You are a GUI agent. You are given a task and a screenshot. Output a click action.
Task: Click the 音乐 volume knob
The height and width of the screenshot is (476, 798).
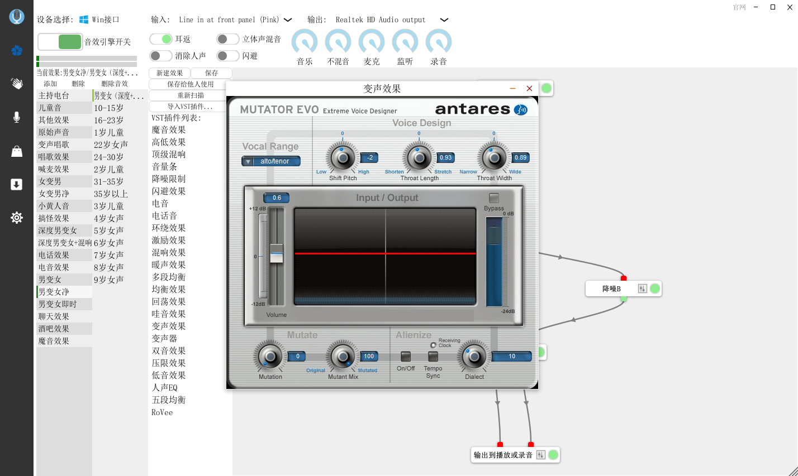pyautogui.click(x=305, y=42)
